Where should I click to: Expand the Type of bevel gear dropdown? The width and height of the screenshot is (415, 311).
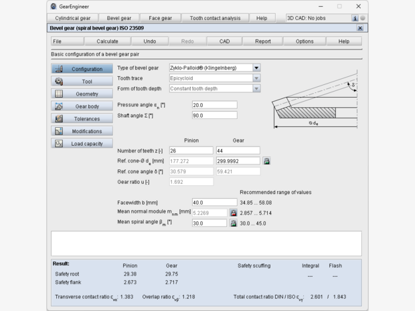tap(257, 68)
